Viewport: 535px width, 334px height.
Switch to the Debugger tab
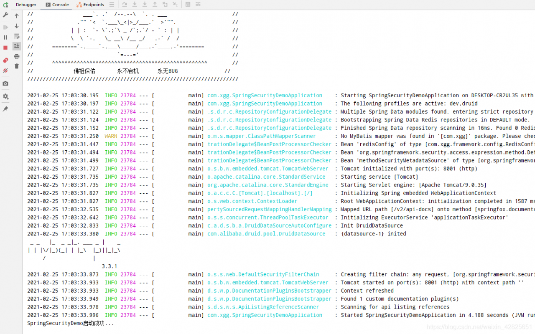pos(26,5)
